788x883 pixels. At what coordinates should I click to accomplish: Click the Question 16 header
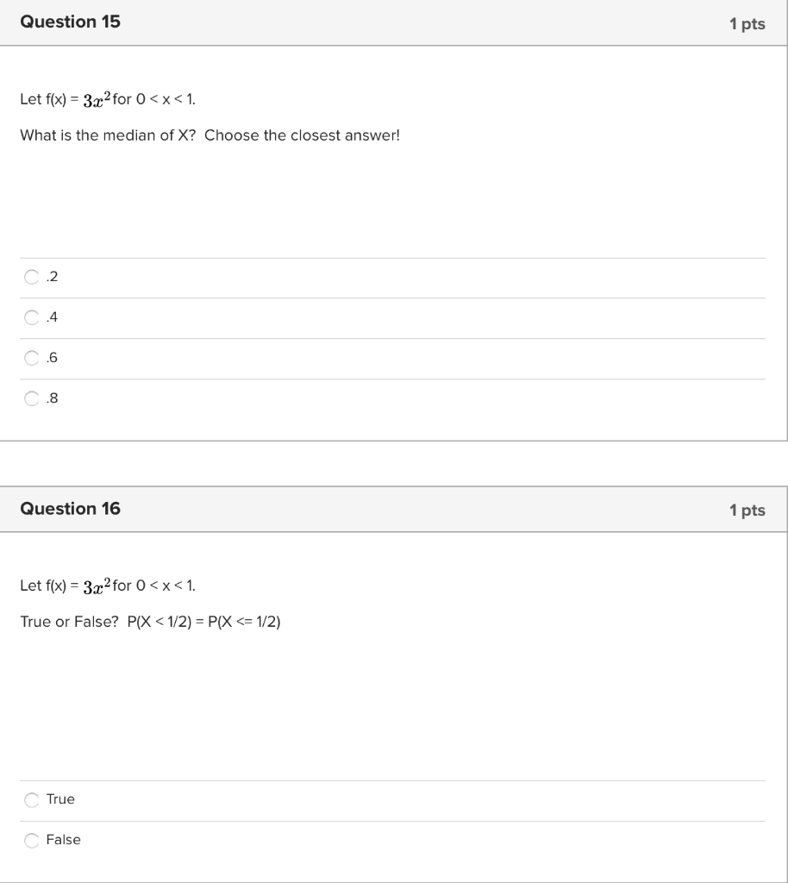71,509
